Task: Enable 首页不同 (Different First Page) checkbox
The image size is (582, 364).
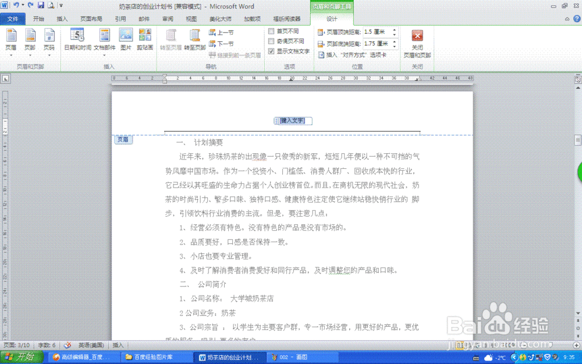Action: coord(271,31)
